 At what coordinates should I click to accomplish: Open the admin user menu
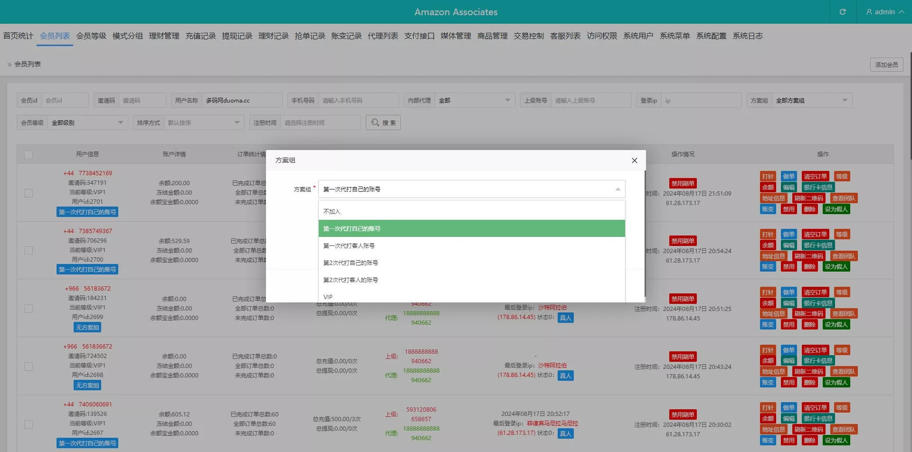pos(884,12)
